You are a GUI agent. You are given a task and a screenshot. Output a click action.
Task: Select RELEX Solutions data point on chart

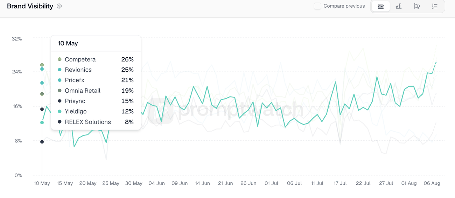(42, 142)
